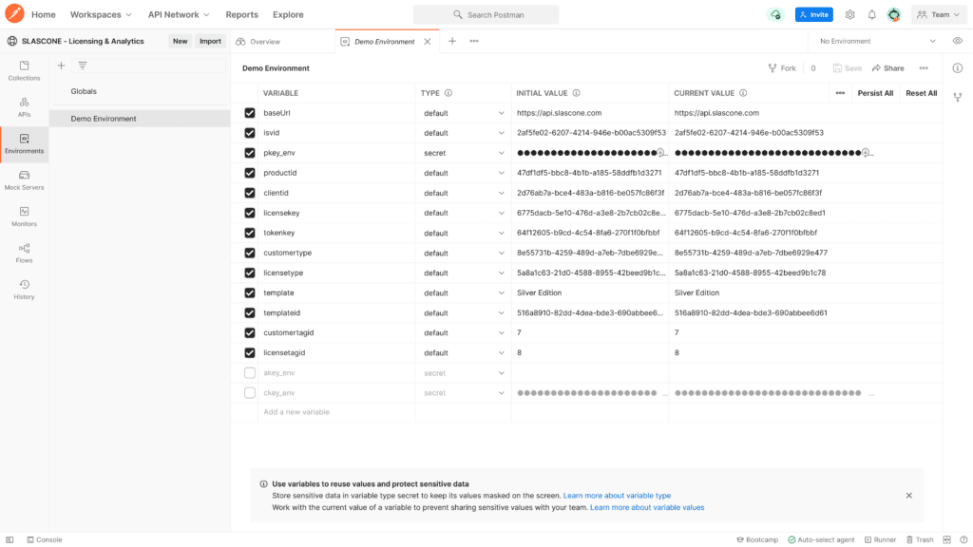Uncheck the licensekey variable checkbox
The width and height of the screenshot is (973, 547).
(250, 213)
